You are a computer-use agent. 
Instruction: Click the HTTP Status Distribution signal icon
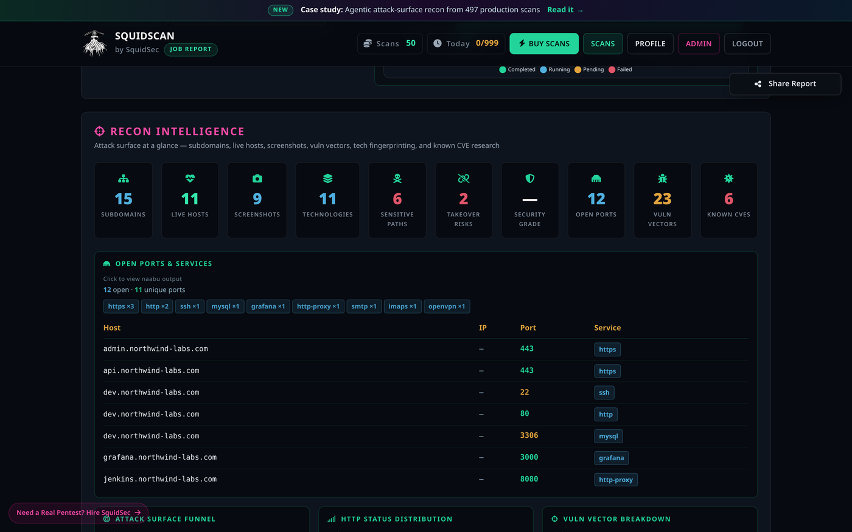pos(332,519)
